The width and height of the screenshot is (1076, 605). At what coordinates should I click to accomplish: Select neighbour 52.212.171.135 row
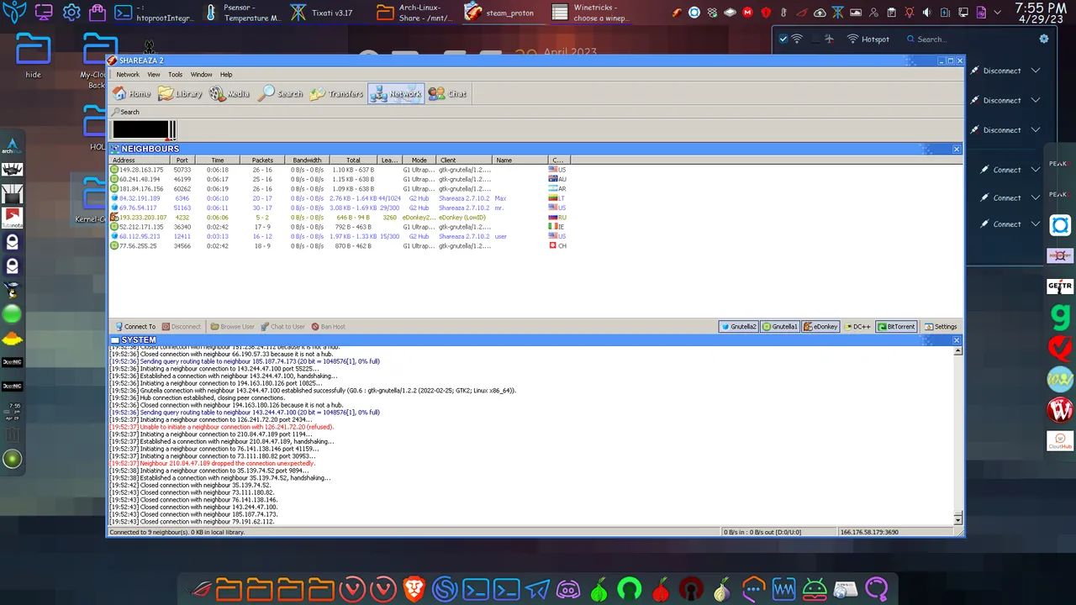[x=340, y=227]
